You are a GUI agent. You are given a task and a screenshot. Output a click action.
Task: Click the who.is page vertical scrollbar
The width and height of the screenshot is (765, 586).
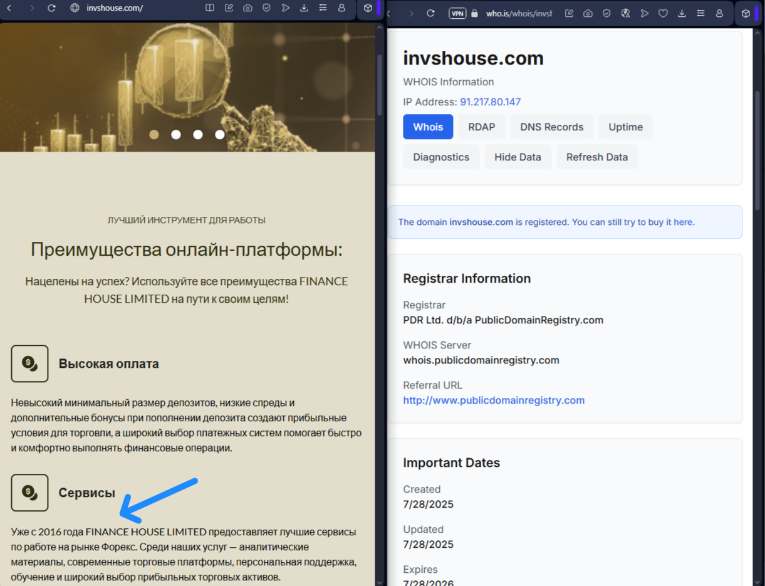tap(757, 150)
